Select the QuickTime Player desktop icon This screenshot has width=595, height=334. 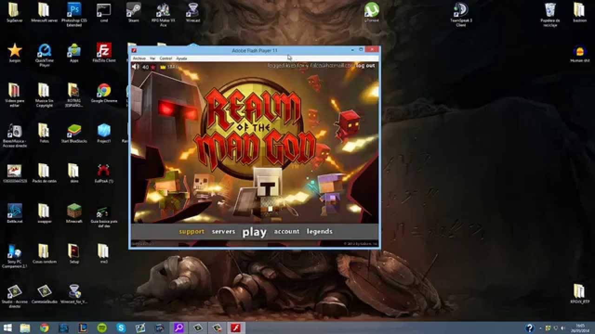[44, 54]
